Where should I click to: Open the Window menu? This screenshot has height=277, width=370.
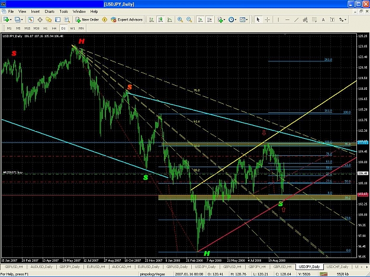click(79, 12)
